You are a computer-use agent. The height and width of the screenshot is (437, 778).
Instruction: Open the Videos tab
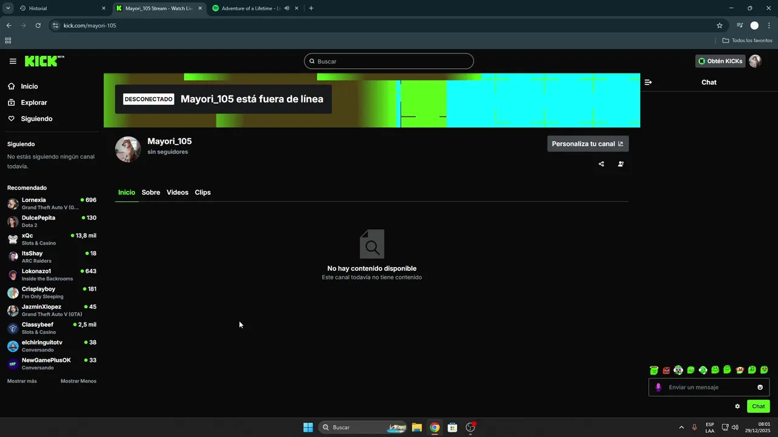(x=177, y=192)
